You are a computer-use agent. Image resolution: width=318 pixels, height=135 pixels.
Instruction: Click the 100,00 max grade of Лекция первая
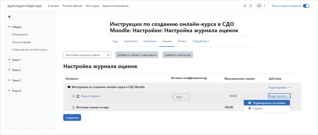point(233,96)
